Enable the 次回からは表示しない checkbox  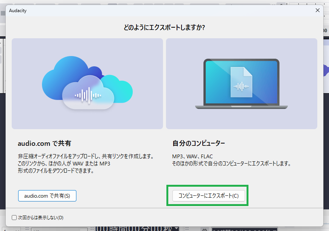[14, 218]
